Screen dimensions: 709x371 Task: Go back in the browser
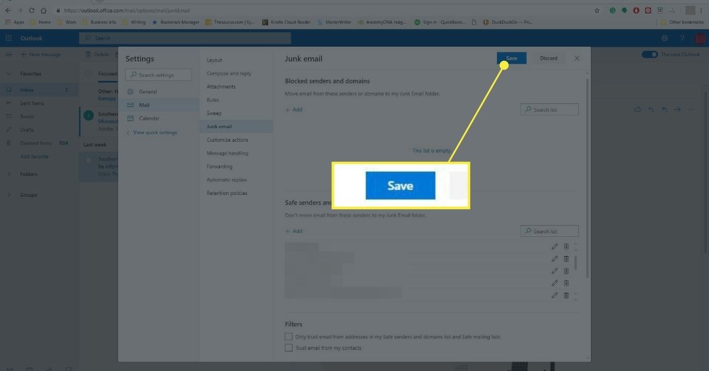pyautogui.click(x=8, y=11)
